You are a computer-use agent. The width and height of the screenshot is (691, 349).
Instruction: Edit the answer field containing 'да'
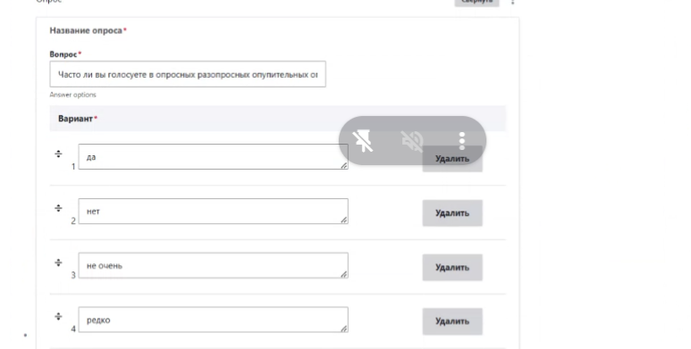[x=214, y=157]
